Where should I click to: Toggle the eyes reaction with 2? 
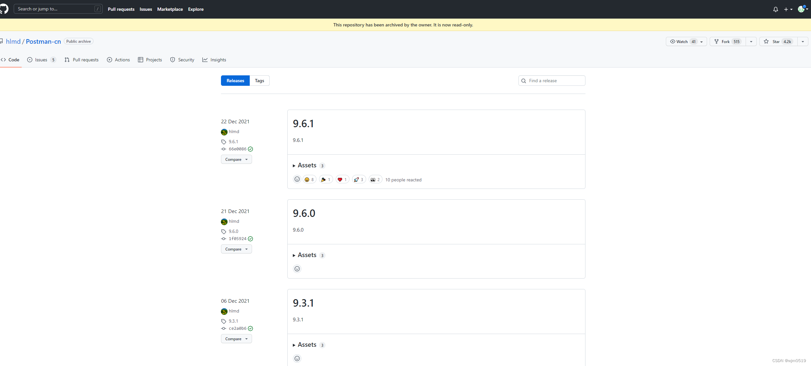coord(376,179)
